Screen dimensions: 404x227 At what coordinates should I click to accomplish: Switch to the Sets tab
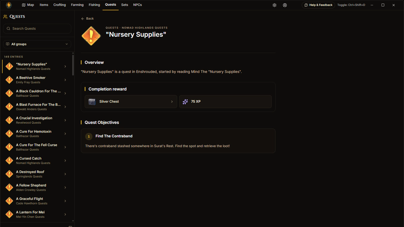pos(125,5)
